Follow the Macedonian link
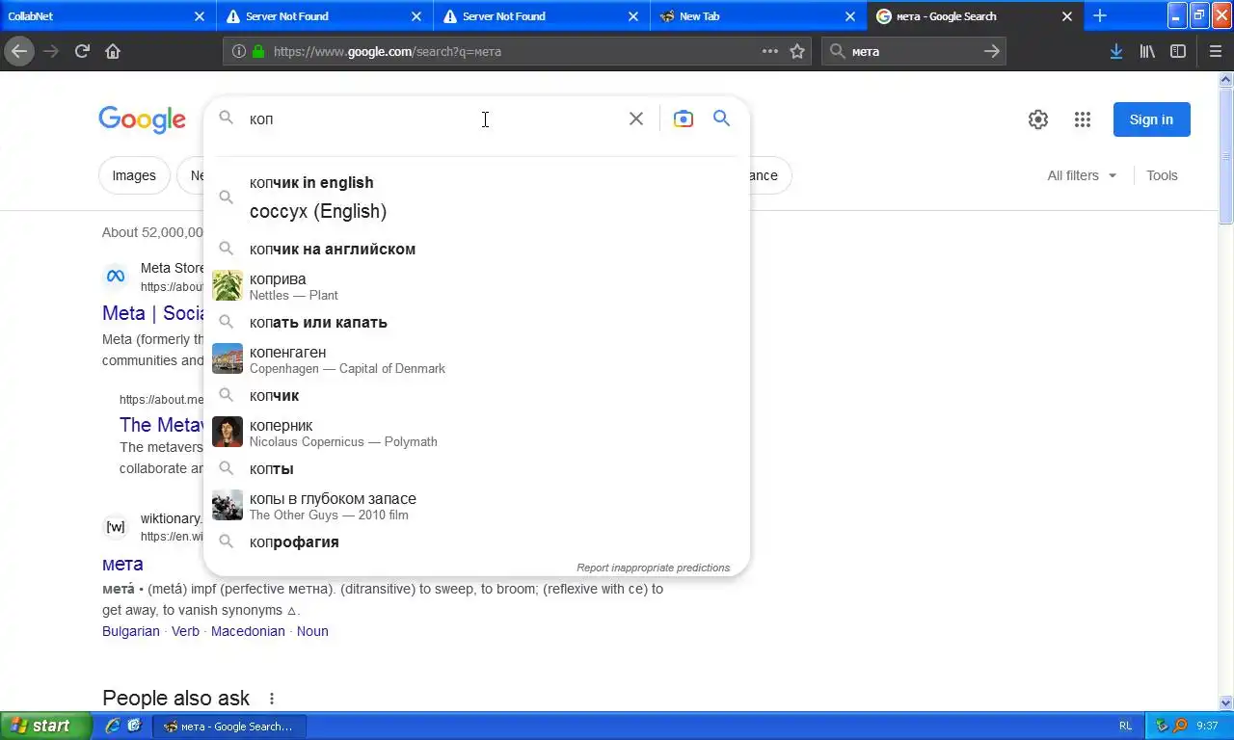This screenshot has width=1234, height=740. pyautogui.click(x=248, y=631)
